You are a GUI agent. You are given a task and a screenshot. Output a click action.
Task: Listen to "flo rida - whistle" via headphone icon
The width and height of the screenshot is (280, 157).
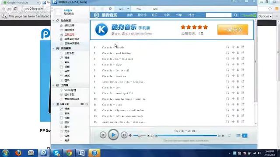[227, 47]
